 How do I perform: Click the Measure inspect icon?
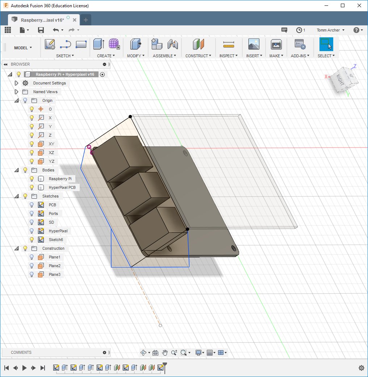click(229, 44)
